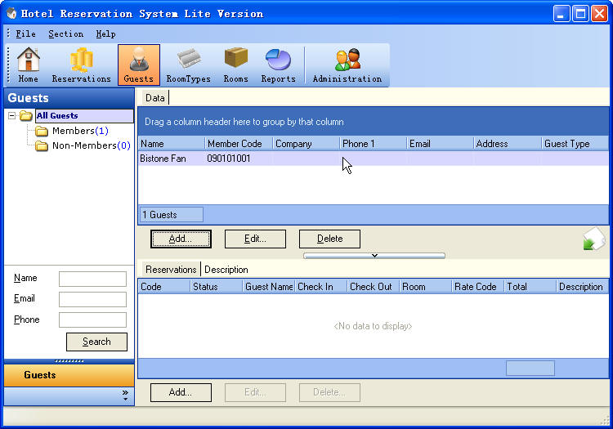Image resolution: width=613 pixels, height=429 pixels.
Task: Open the Home toolbar icon
Action: coord(29,65)
